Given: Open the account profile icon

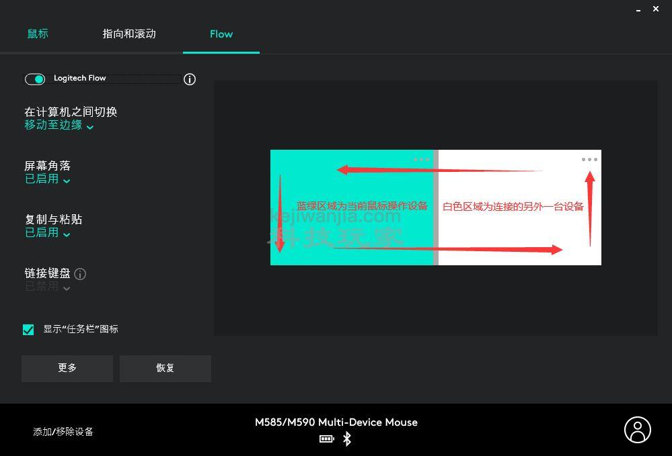Looking at the screenshot, I should tap(637, 430).
